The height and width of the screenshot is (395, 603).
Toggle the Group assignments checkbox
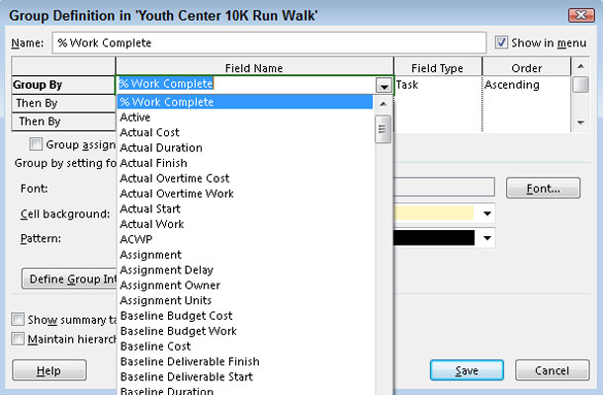coord(37,144)
